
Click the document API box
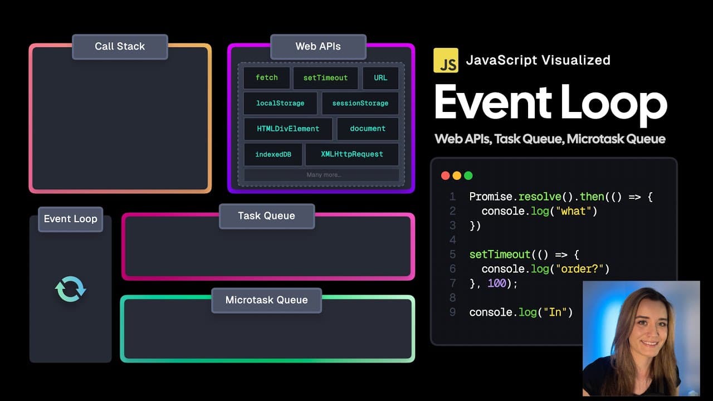pyautogui.click(x=368, y=129)
